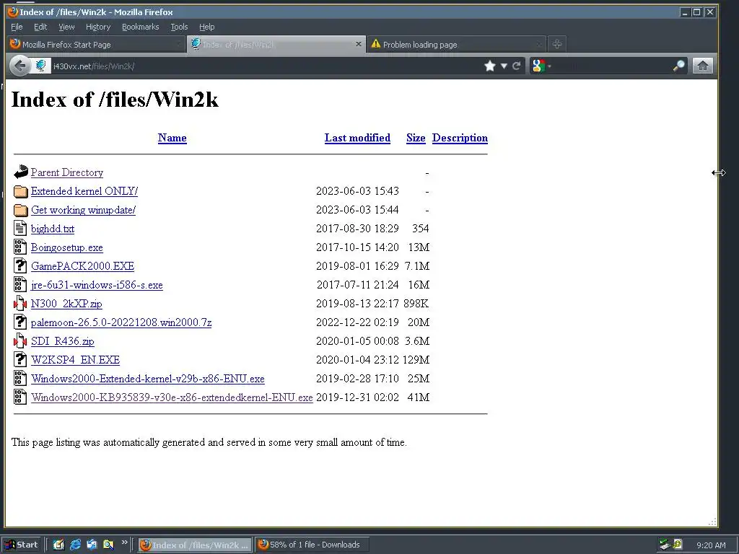Bookmark this page with the star icon

click(490, 66)
